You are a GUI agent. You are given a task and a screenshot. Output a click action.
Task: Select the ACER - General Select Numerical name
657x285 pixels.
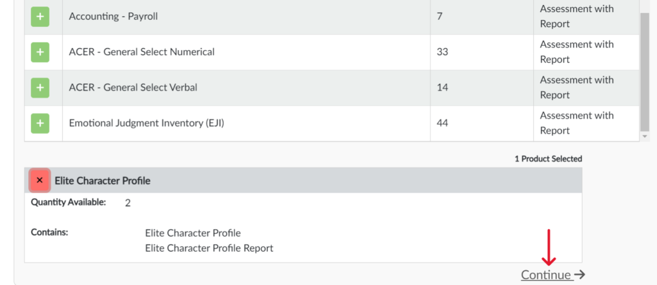point(141,52)
